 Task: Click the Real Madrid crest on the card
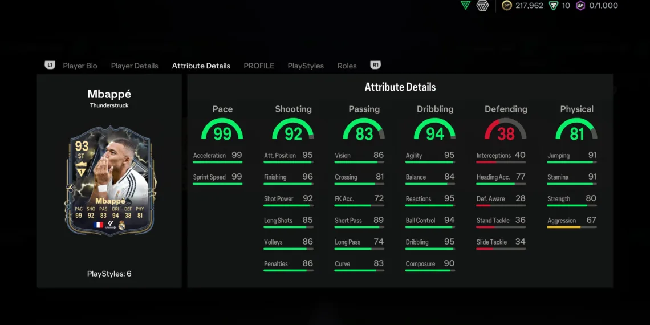(121, 225)
